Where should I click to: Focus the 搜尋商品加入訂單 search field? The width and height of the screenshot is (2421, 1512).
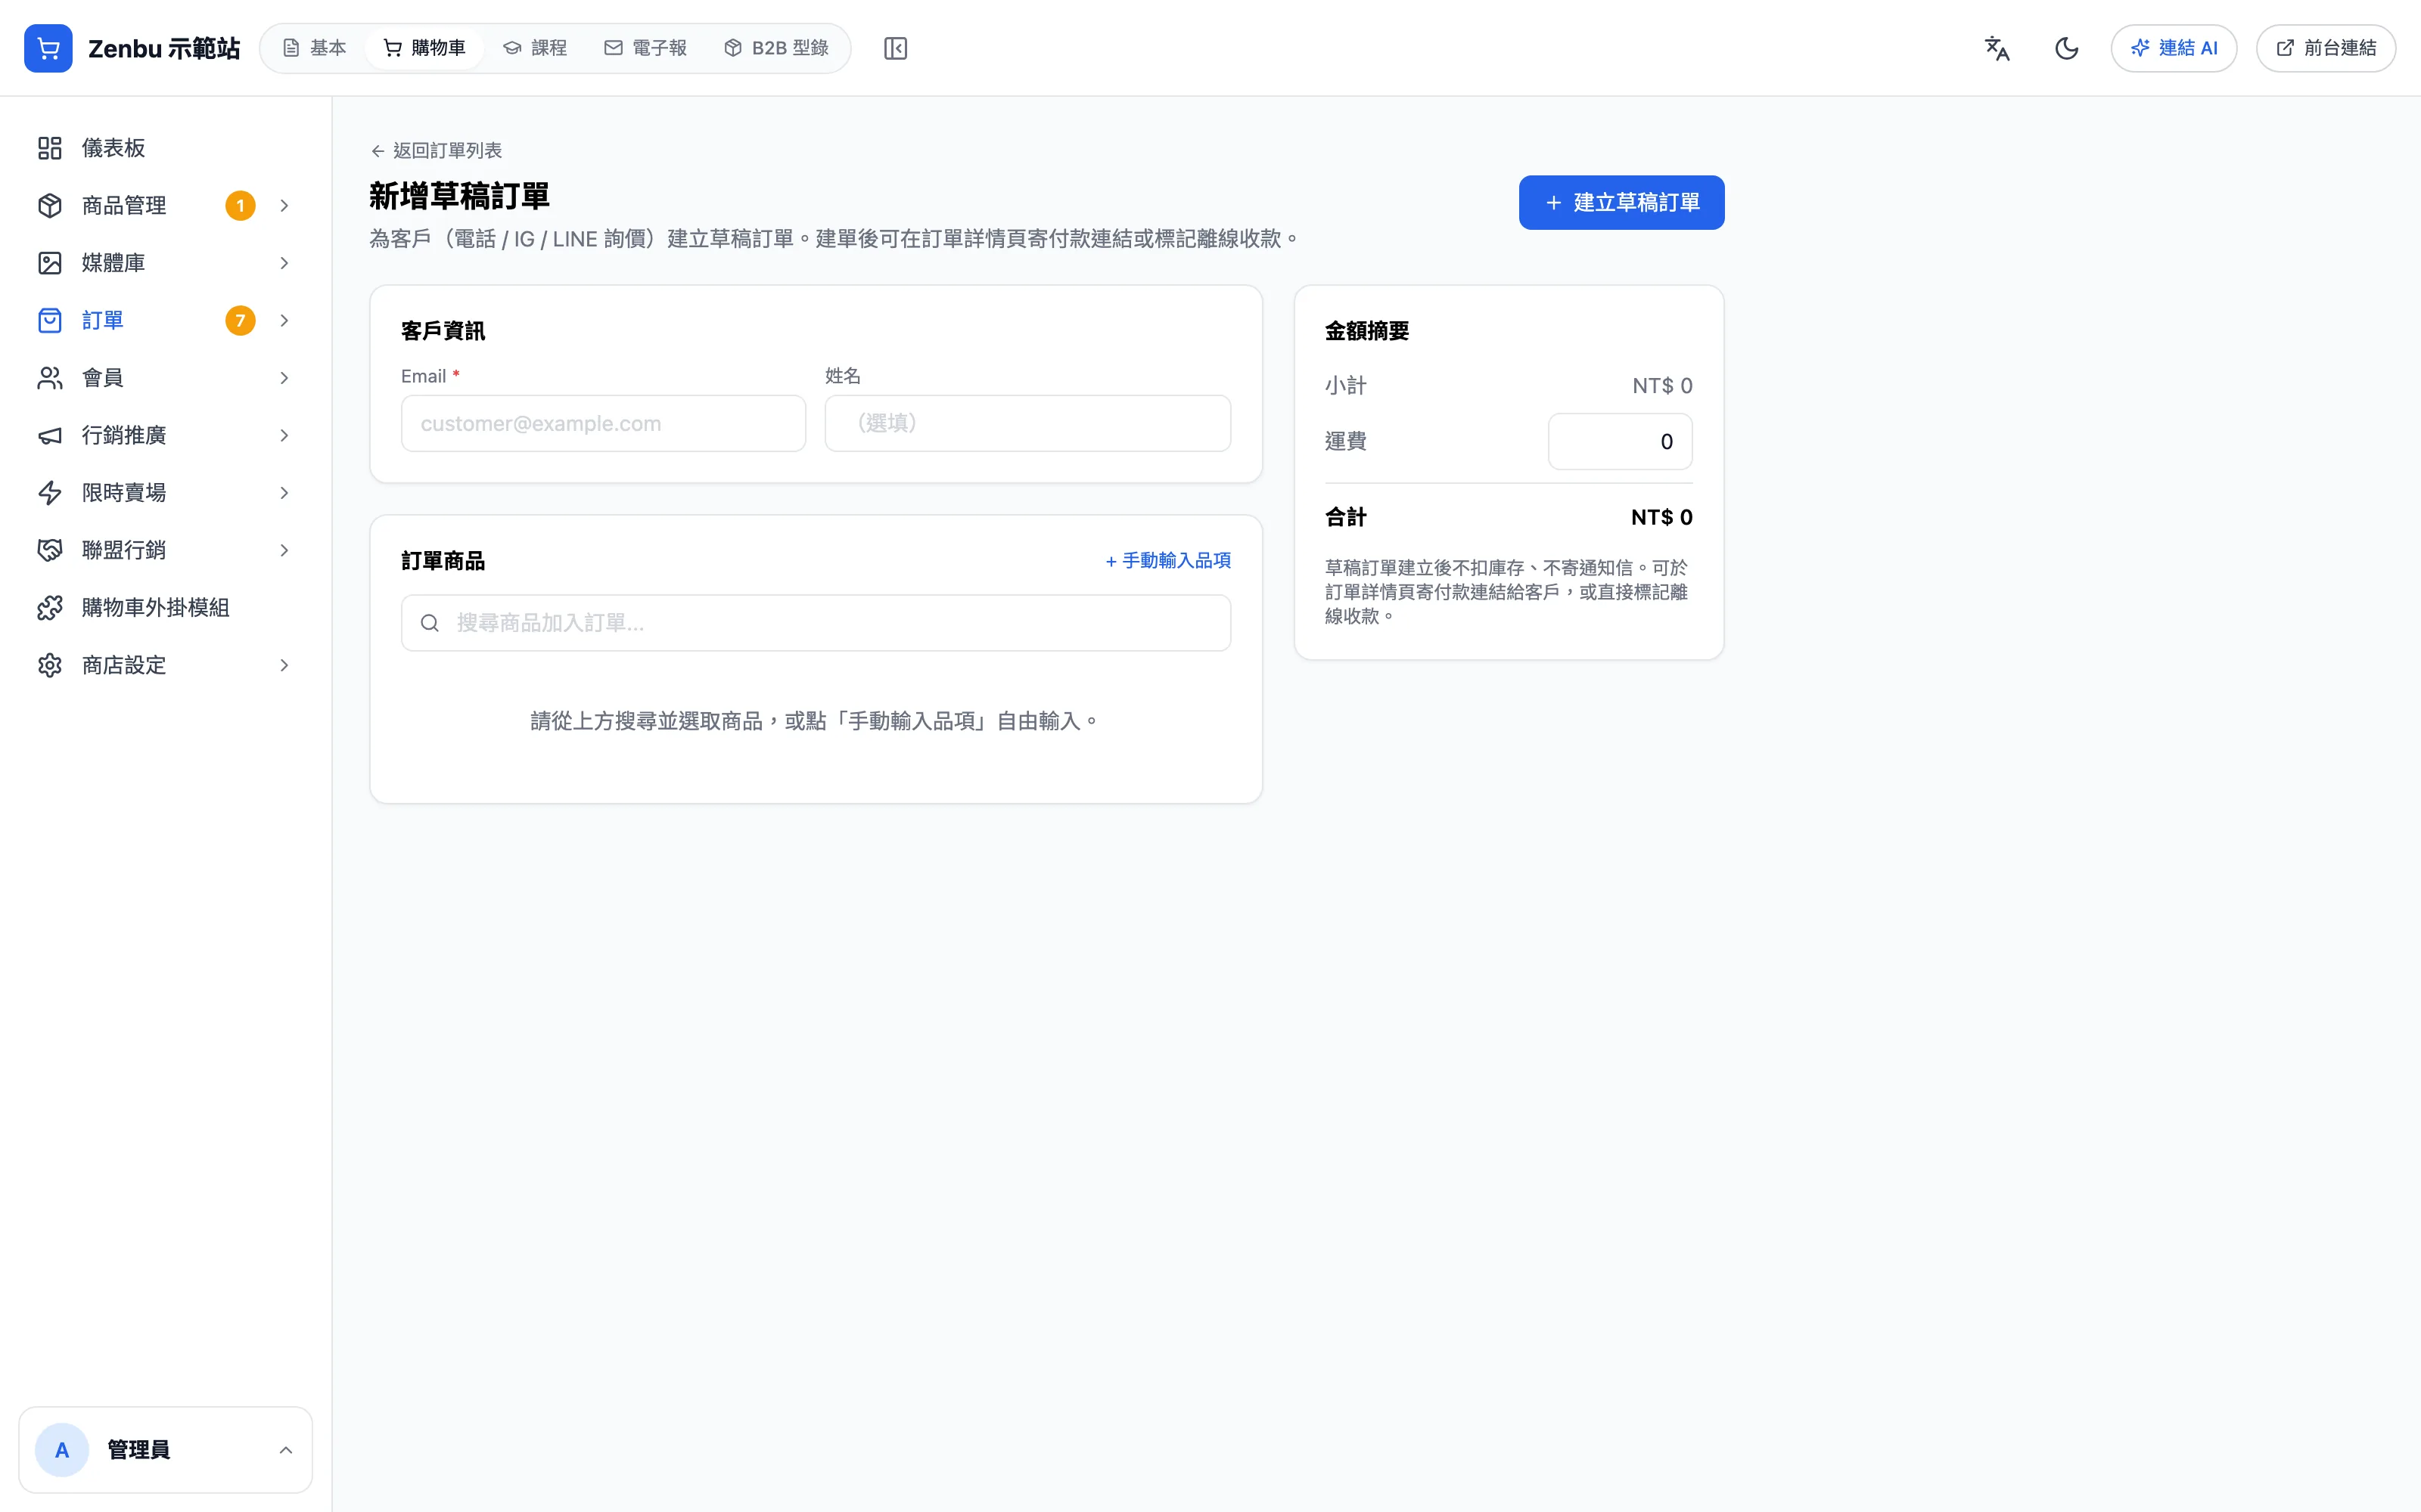click(816, 623)
